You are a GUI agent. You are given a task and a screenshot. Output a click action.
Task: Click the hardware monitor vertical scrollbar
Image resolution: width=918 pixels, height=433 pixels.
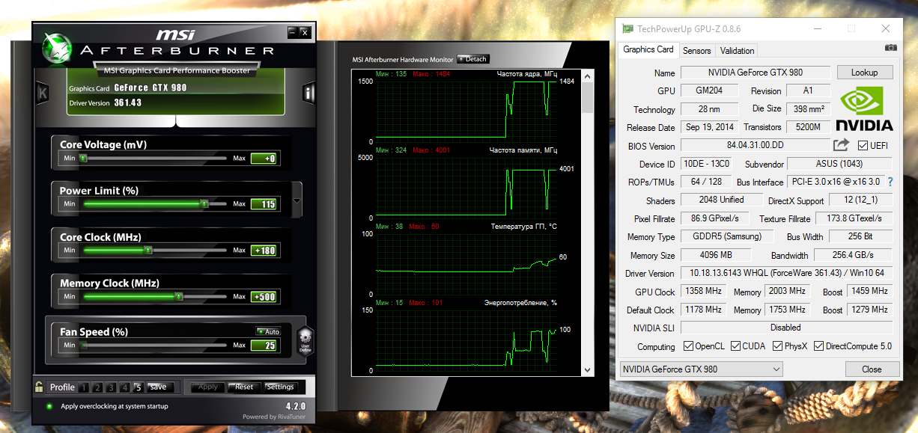point(588,221)
